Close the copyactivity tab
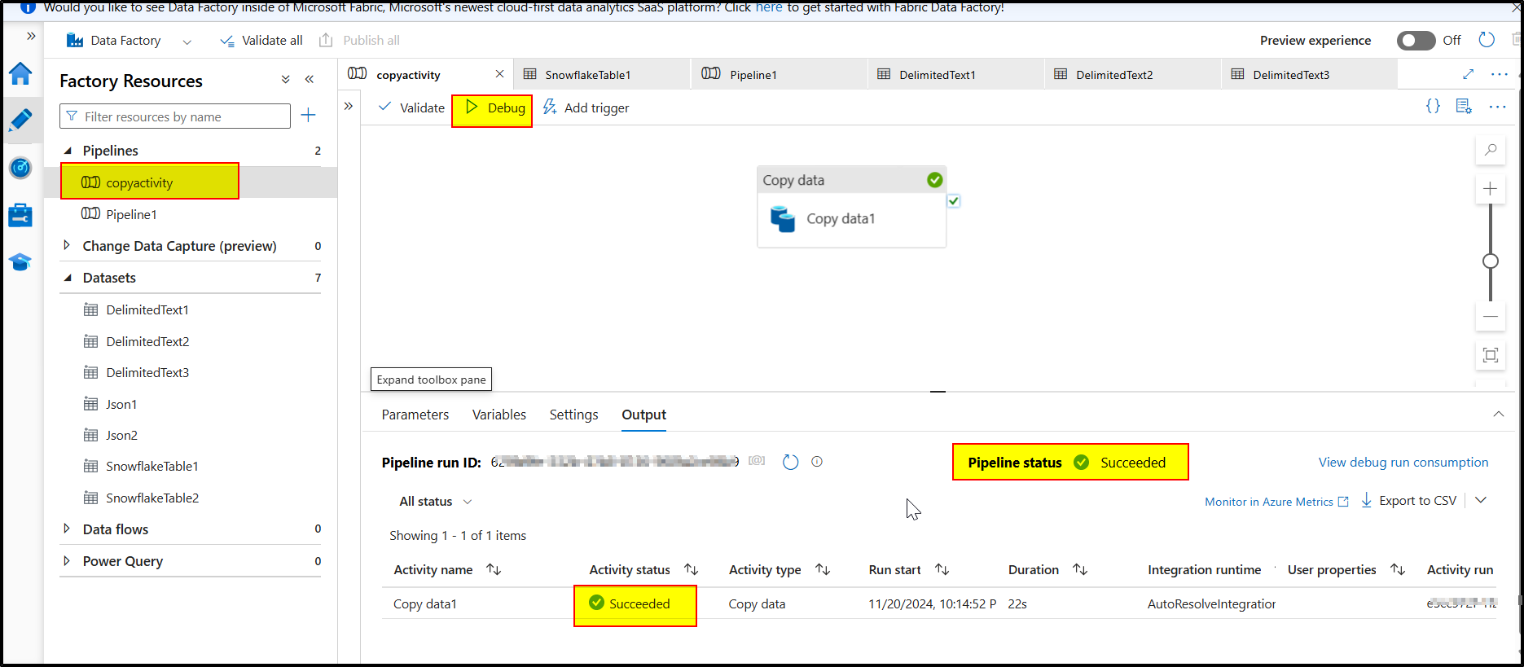Image resolution: width=1524 pixels, height=667 pixels. tap(499, 74)
